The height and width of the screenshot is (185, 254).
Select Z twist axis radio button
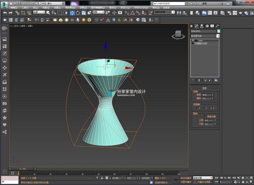(211, 108)
